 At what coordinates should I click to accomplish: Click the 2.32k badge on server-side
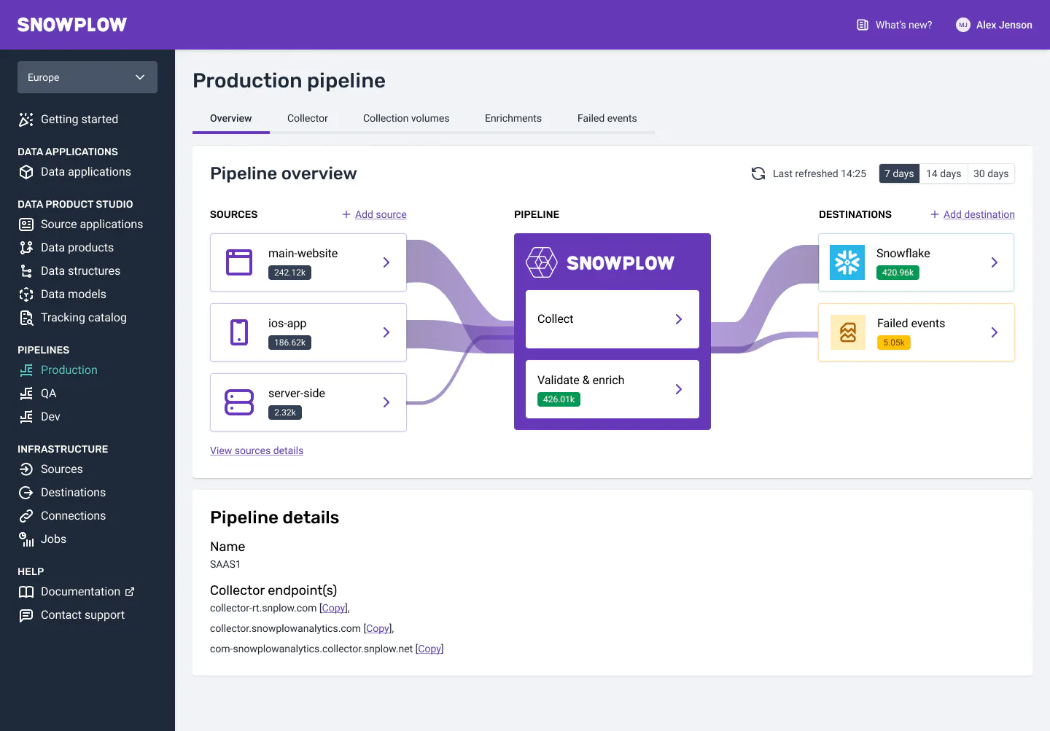pyautogui.click(x=285, y=413)
